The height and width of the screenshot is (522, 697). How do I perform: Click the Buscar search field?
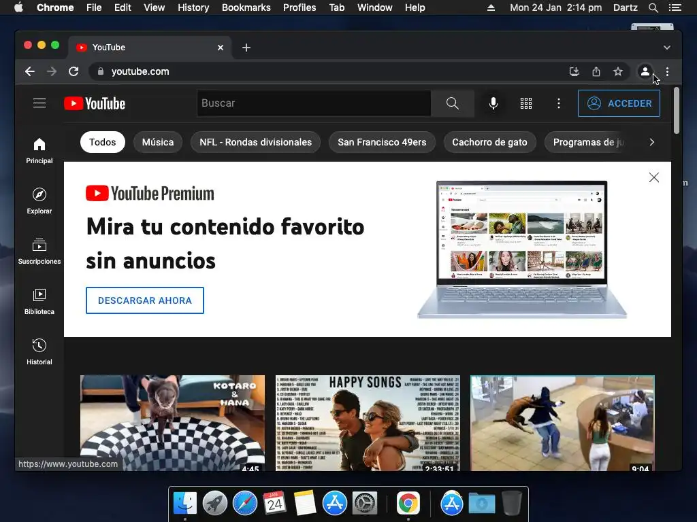(314, 103)
